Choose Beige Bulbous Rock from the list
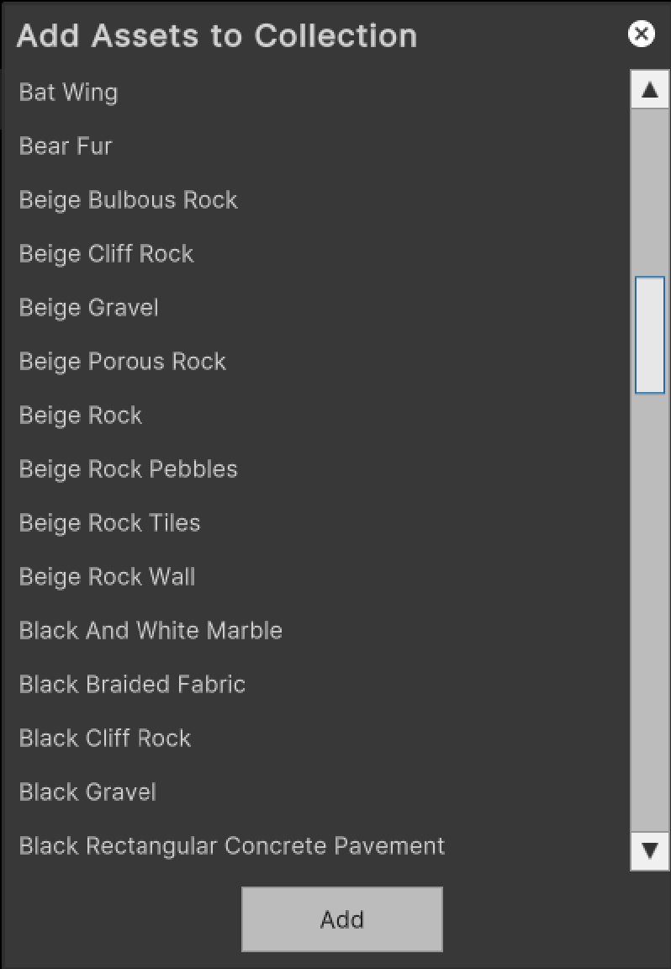Viewport: 671px width, 969px height. [x=128, y=200]
